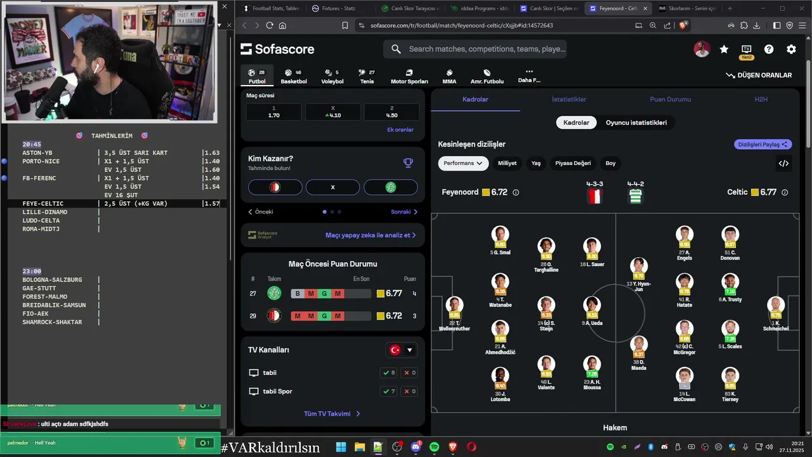Expand Daha Fazla sports menu
This screenshot has width=812, height=457.
point(529,76)
